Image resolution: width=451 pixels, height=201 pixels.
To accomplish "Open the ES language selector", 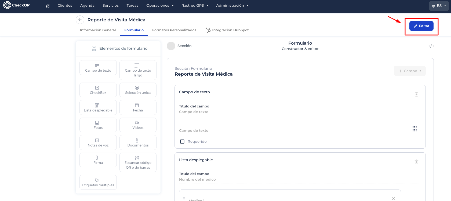I will [x=439, y=6].
